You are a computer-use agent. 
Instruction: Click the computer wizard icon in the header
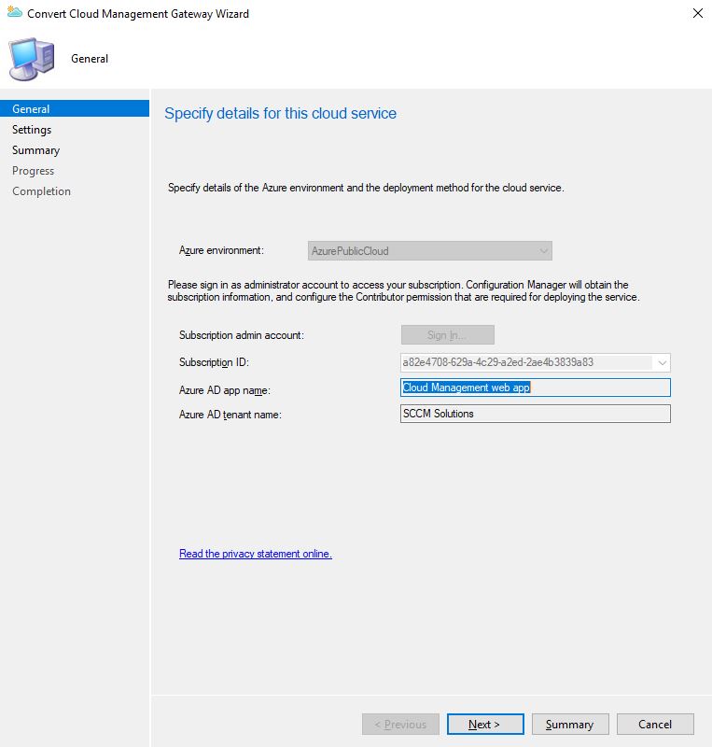click(x=31, y=59)
